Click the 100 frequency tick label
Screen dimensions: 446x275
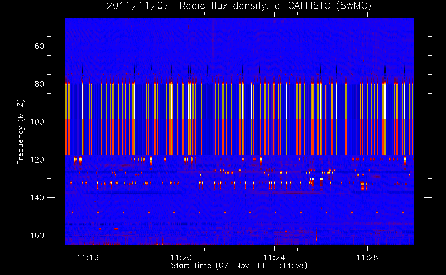pos(37,122)
